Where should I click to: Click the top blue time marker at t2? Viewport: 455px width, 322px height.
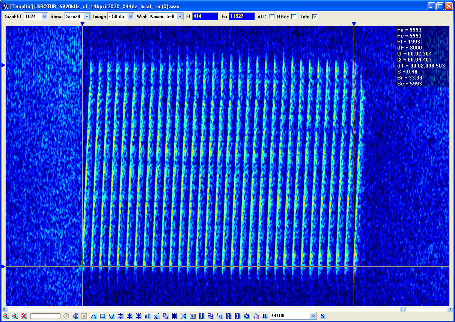pyautogui.click(x=354, y=24)
